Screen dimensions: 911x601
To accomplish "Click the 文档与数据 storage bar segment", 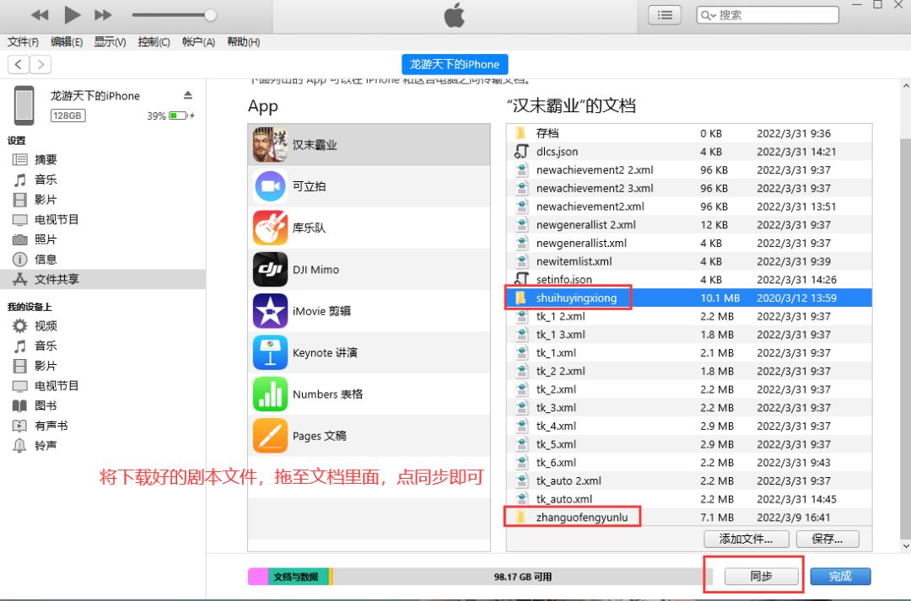I will pyautogui.click(x=298, y=576).
